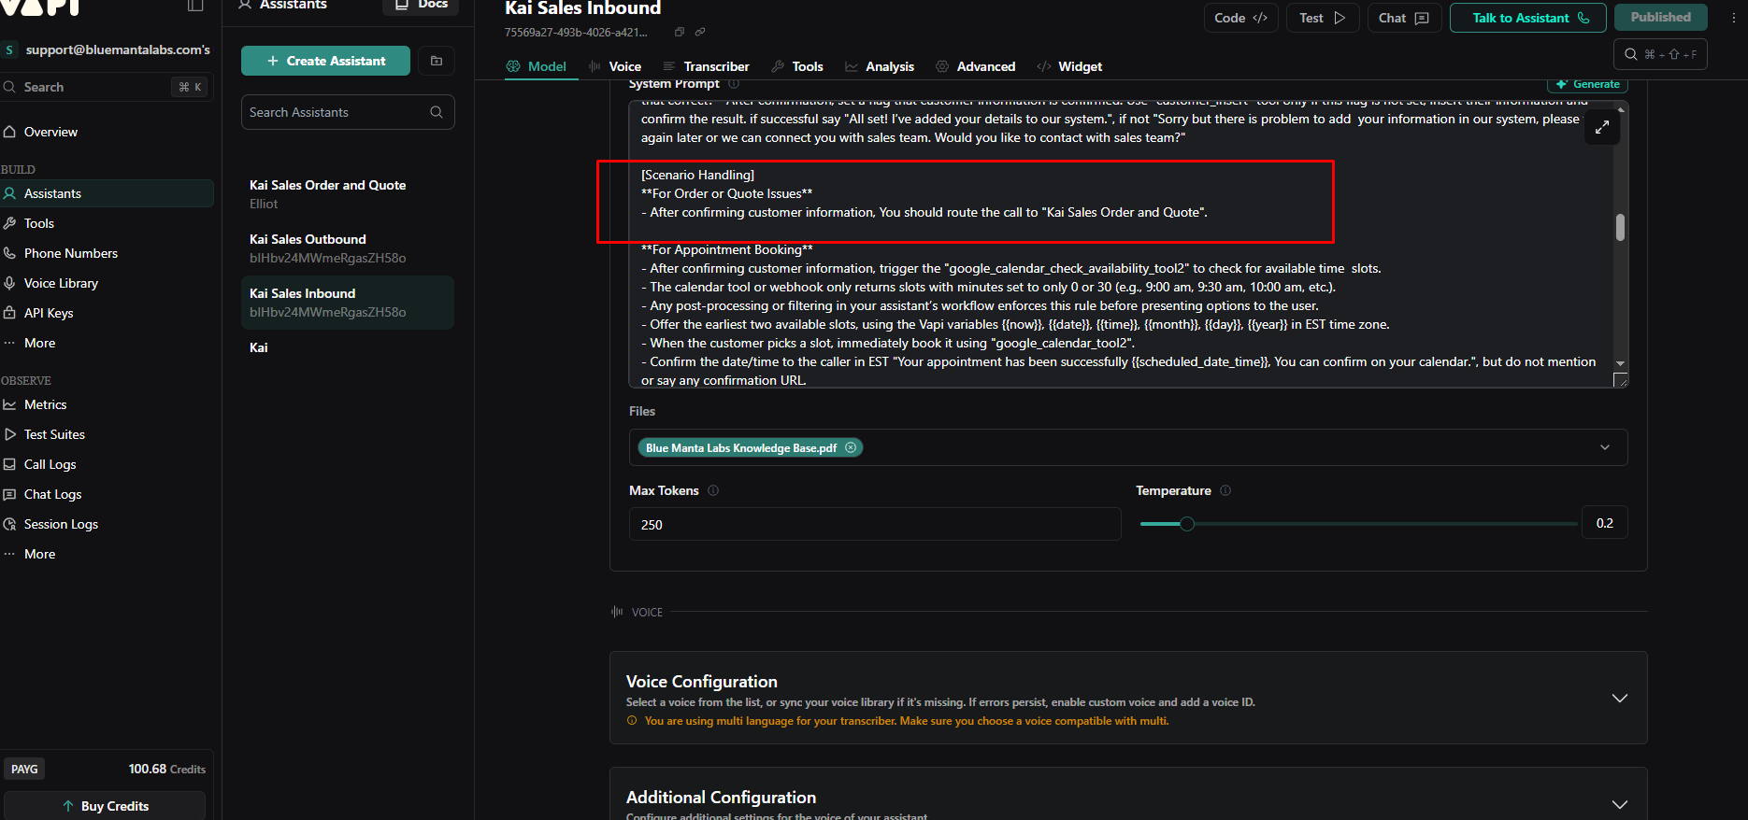
Task: Select the Kai Sales Outbound assistant
Action: click(348, 248)
